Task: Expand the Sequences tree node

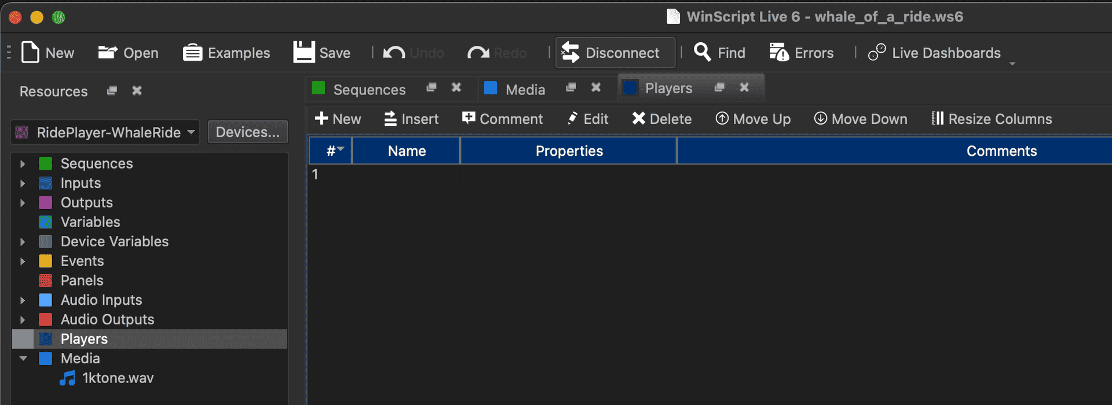Action: (x=23, y=164)
